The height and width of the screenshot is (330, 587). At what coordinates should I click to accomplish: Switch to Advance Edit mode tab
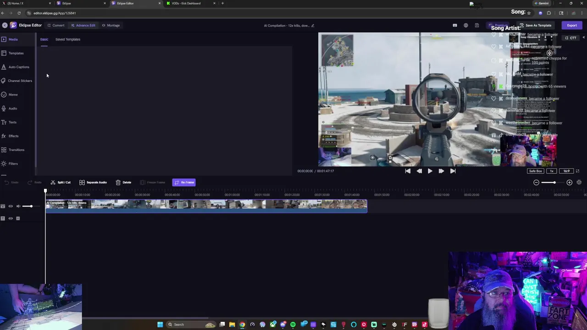[83, 25]
